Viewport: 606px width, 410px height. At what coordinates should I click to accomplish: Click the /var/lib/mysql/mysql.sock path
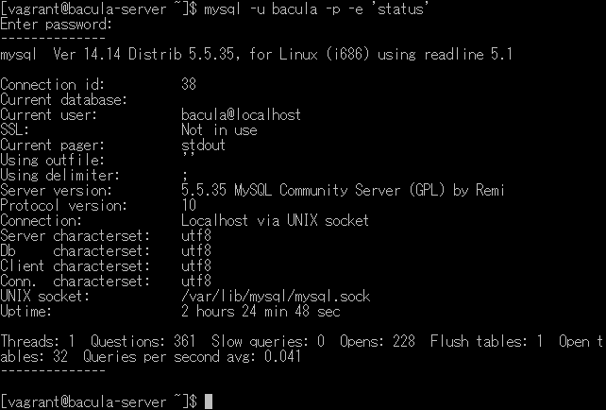click(x=276, y=297)
